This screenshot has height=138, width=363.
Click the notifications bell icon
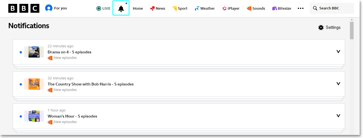point(121,8)
